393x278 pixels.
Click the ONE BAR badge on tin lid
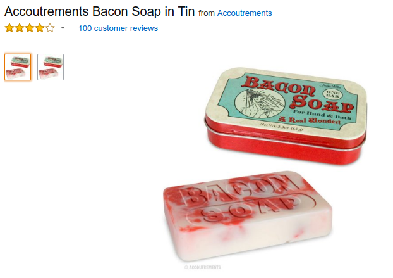(332, 94)
